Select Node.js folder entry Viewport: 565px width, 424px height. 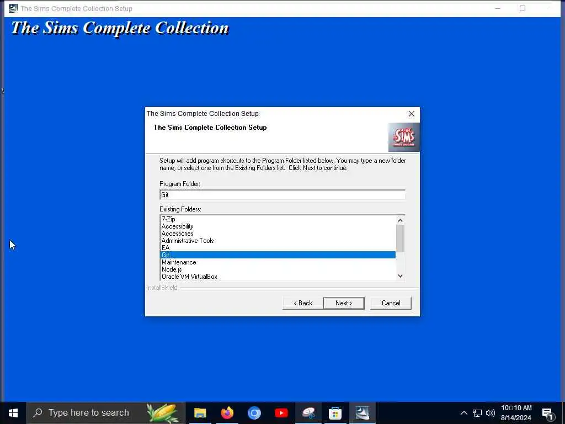(278, 269)
